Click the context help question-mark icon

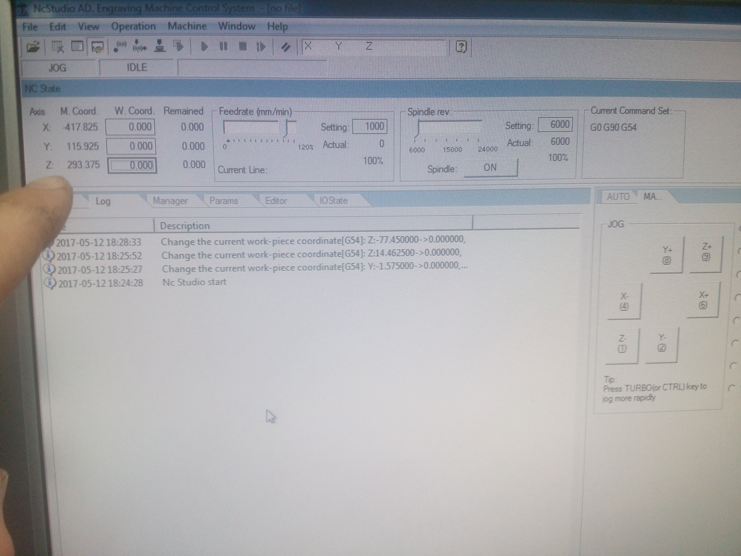[461, 47]
